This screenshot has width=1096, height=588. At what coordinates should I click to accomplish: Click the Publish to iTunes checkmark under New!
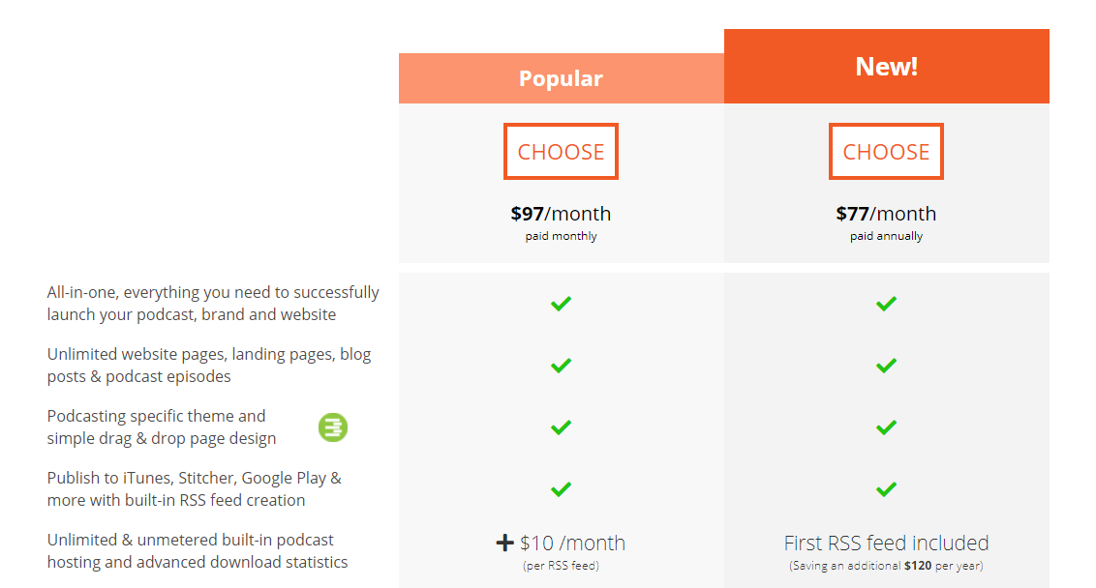pos(886,489)
